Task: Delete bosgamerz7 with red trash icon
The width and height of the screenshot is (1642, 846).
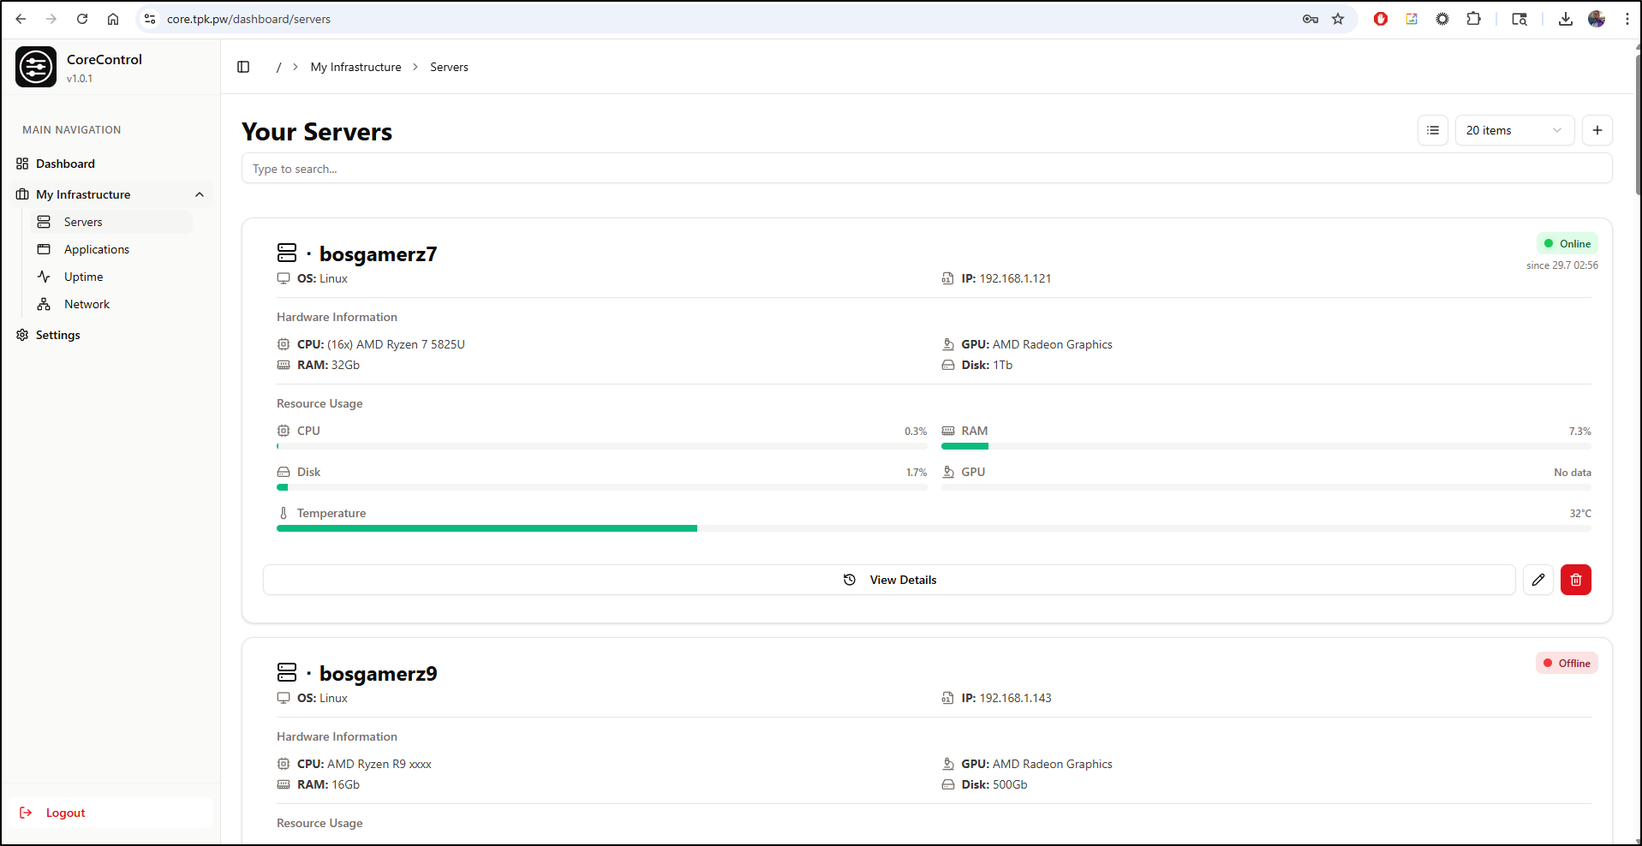Action: coord(1576,580)
